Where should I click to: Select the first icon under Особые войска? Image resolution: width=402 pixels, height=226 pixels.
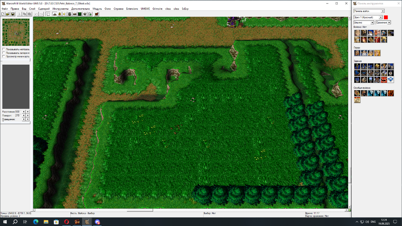pyautogui.click(x=357, y=93)
